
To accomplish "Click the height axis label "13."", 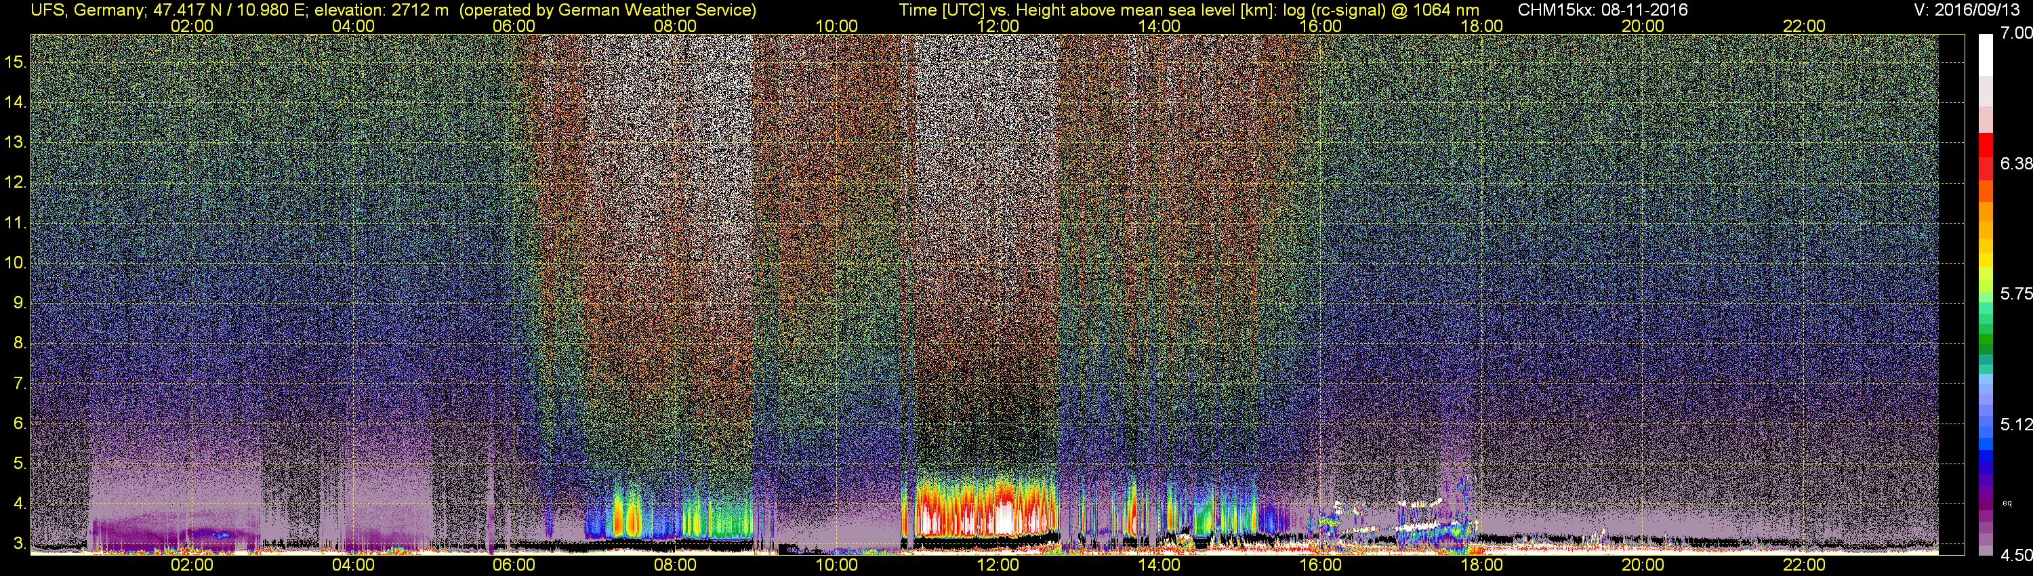I will pos(16,142).
